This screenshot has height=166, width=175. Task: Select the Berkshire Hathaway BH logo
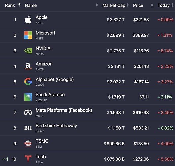[x=28, y=128]
